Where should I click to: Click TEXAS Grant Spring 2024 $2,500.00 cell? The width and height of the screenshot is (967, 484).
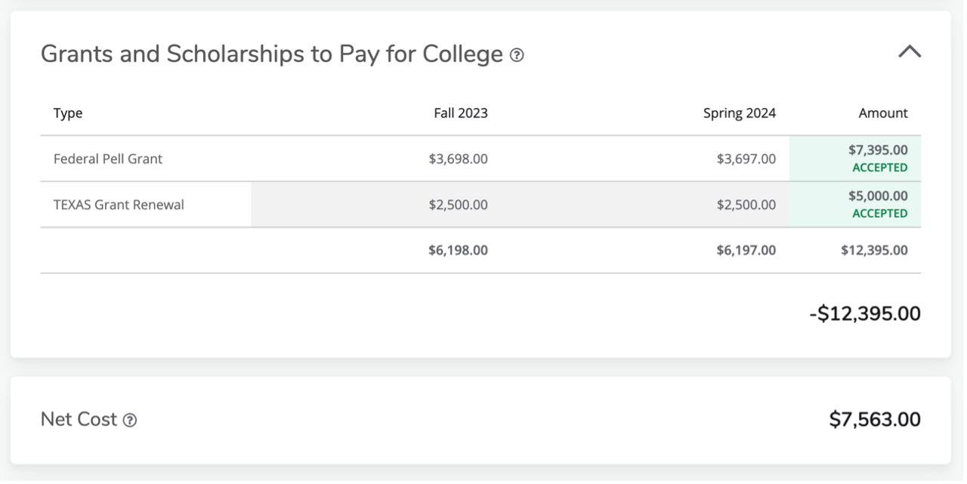coord(746,205)
